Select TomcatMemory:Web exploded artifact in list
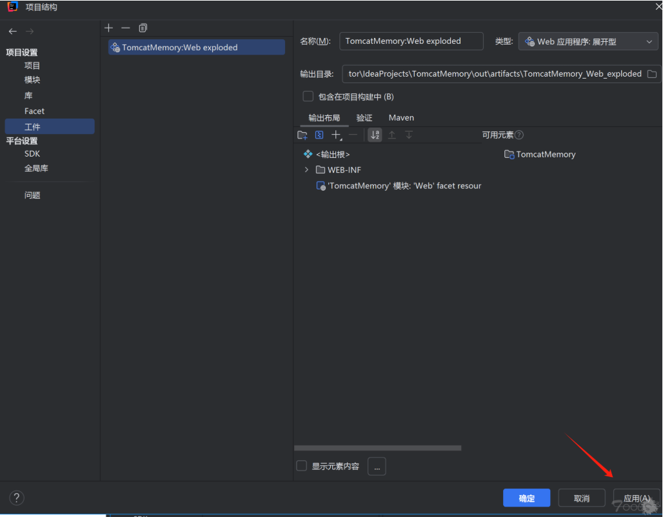The image size is (663, 517). pyautogui.click(x=197, y=47)
